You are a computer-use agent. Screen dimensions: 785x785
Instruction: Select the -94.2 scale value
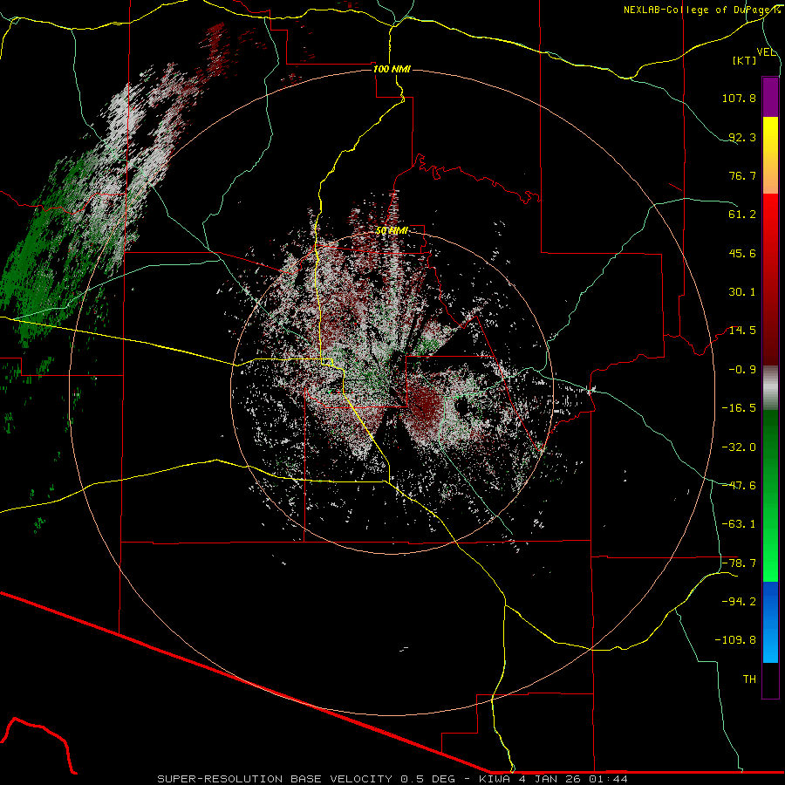[x=739, y=602]
